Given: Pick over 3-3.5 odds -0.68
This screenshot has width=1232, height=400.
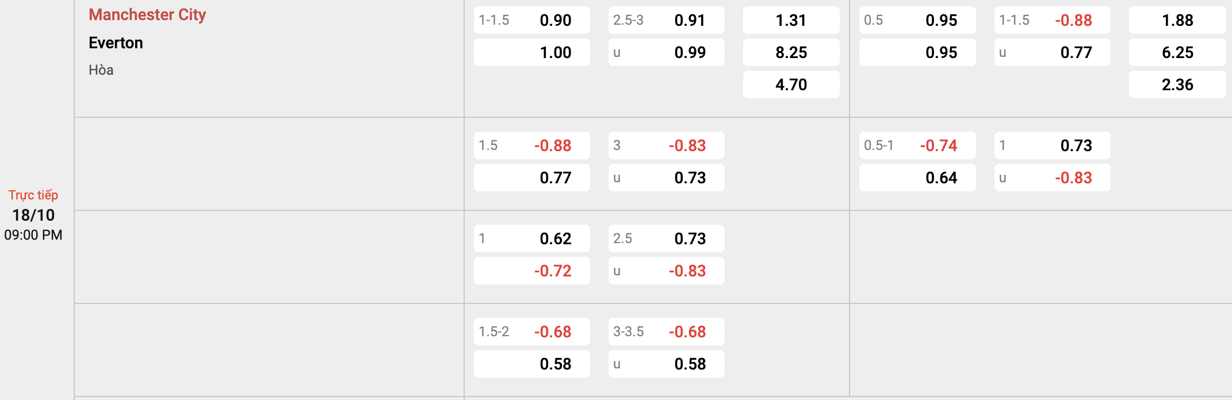Looking at the screenshot, I should tap(667, 332).
